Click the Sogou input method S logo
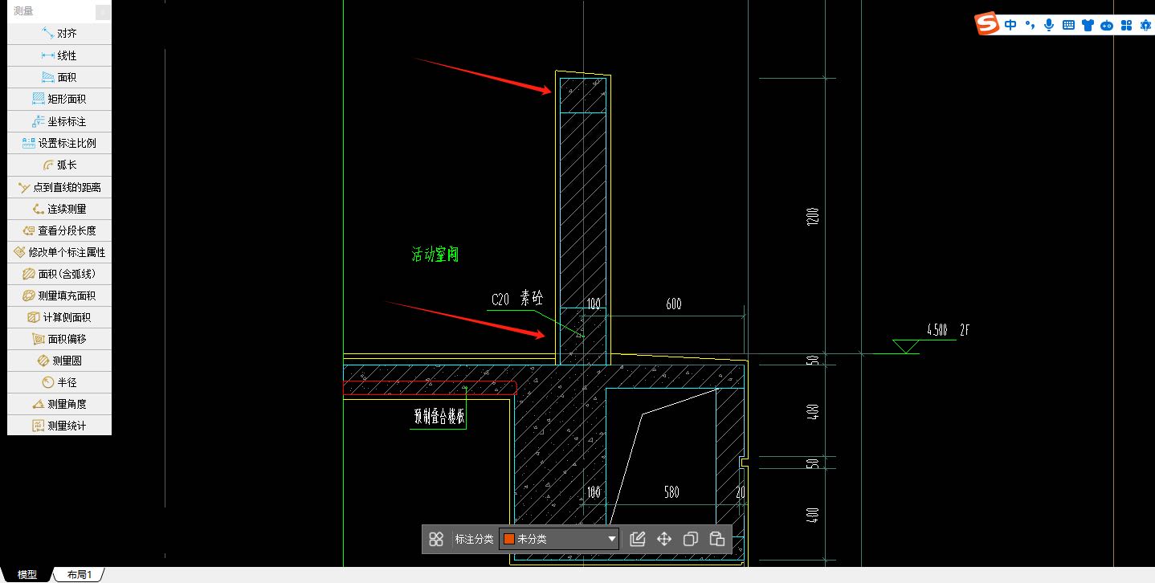The width and height of the screenshot is (1155, 583). 987,24
